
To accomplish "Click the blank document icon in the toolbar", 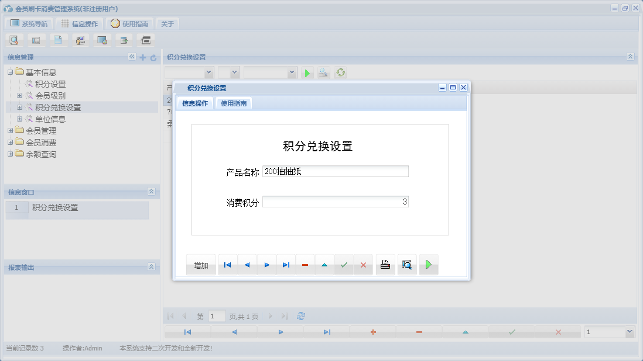I will coord(57,40).
